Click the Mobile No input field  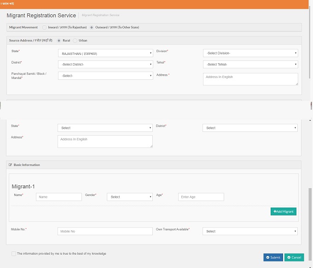(x=105, y=231)
